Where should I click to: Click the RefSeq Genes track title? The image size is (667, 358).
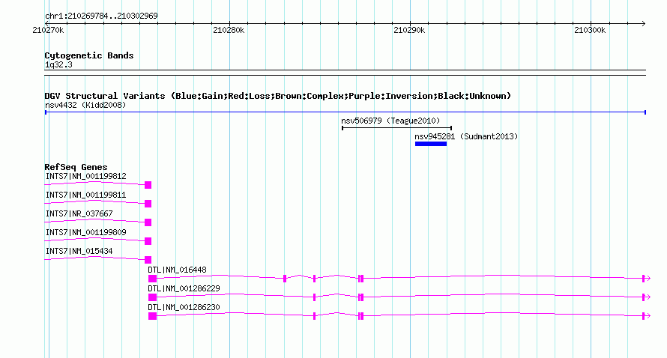76,167
